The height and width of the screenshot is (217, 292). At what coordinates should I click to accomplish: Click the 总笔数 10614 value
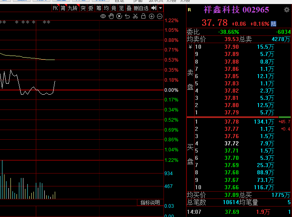(231, 202)
